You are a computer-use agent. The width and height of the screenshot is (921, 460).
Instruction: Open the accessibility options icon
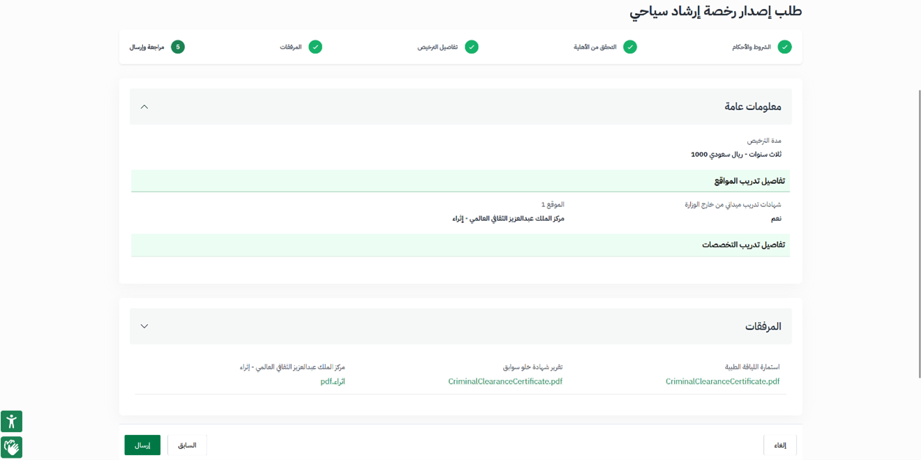coord(11,422)
